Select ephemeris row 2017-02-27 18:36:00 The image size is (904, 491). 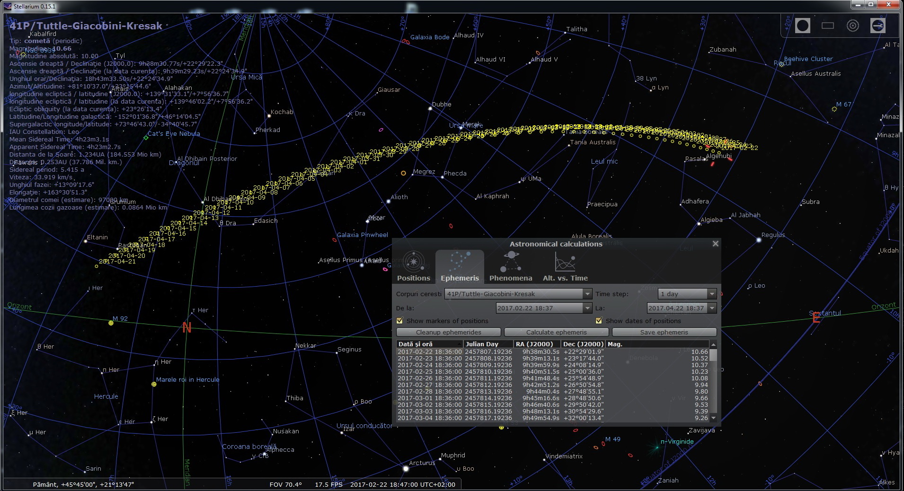coord(552,385)
